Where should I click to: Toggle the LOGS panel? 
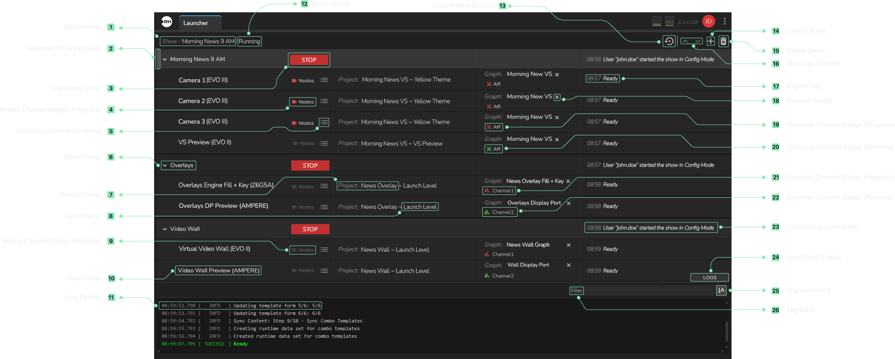(709, 278)
